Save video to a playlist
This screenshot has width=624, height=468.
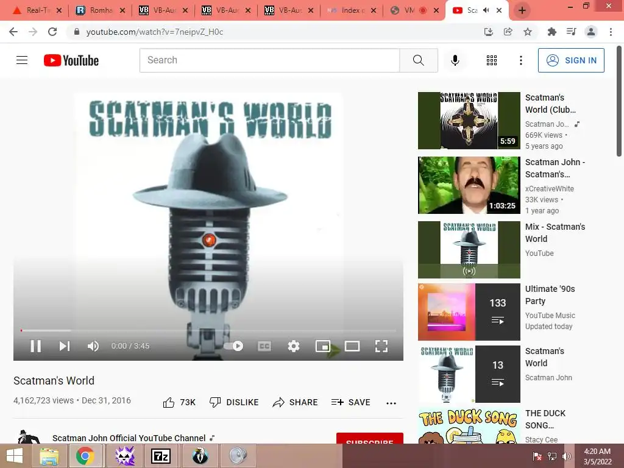(x=350, y=402)
